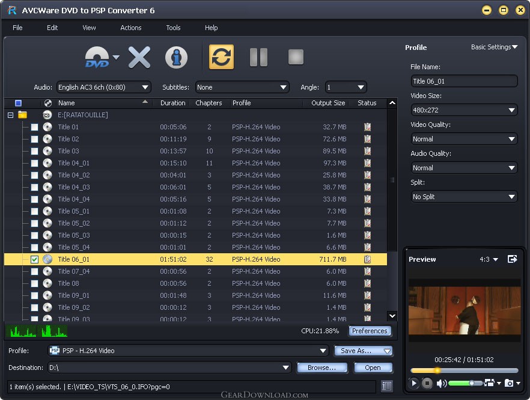Screen dimensions: 530x400
Task: Click the Browse... button
Action: pyautogui.click(x=322, y=368)
